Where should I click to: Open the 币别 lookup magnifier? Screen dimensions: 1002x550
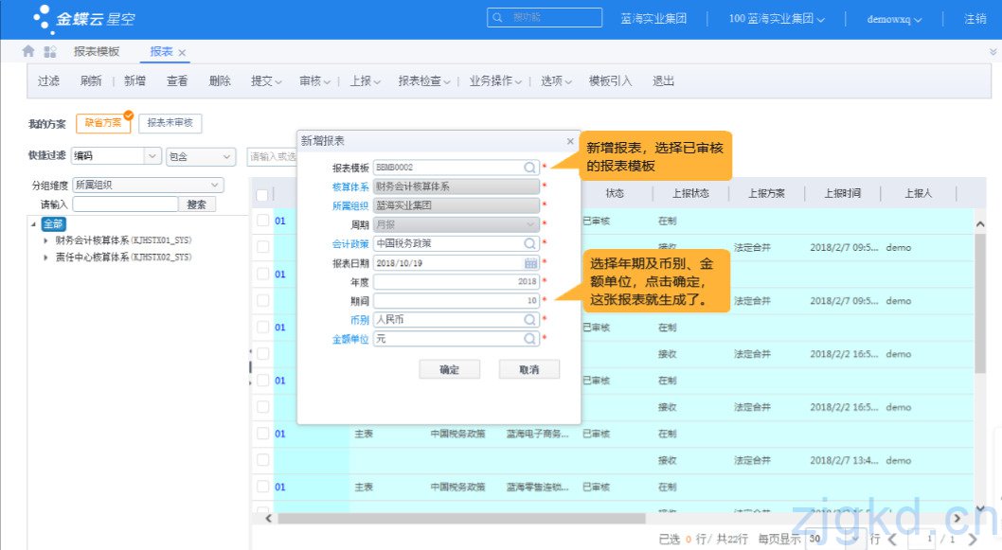click(529, 319)
